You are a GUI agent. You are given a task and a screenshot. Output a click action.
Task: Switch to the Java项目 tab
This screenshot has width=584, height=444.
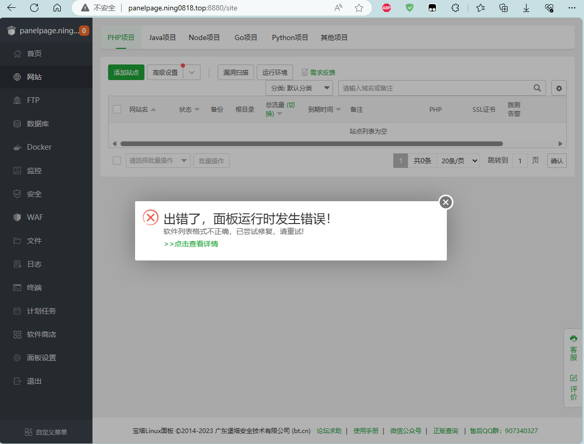pyautogui.click(x=163, y=37)
